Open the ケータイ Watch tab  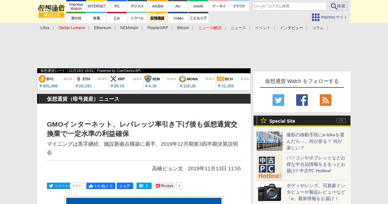(219, 6)
